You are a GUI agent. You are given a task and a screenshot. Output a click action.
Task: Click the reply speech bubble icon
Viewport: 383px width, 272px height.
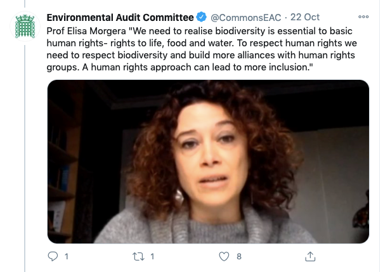pos(53,256)
